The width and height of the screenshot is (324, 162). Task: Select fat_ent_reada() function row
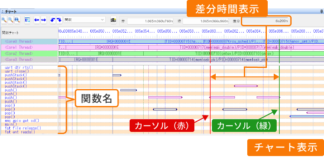(x=20, y=132)
